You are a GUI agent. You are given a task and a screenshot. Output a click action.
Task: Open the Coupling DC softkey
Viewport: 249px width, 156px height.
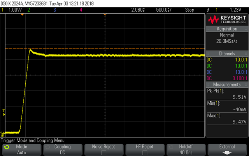63,149
